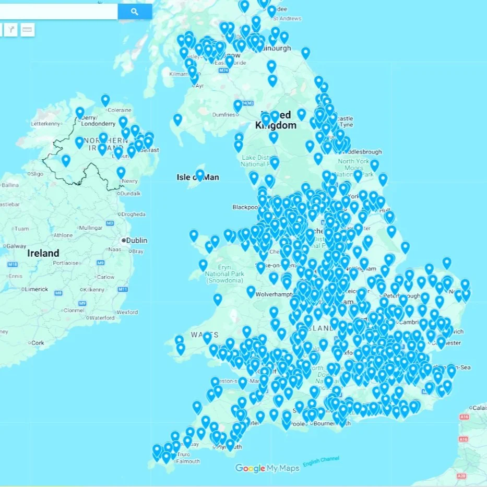This screenshot has width=487, height=487.
Task: Open the pin west of Eryri National Park label
Action: click(x=203, y=266)
